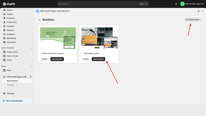The image size is (206, 116).
Task: Open Customization button
Action: pyautogui.click(x=193, y=20)
